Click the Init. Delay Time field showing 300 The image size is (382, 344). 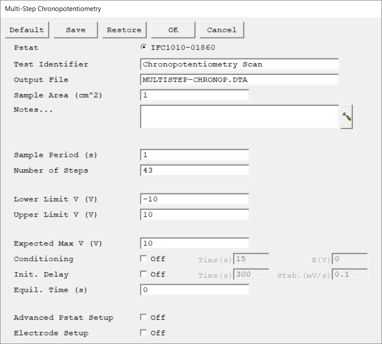click(251, 274)
